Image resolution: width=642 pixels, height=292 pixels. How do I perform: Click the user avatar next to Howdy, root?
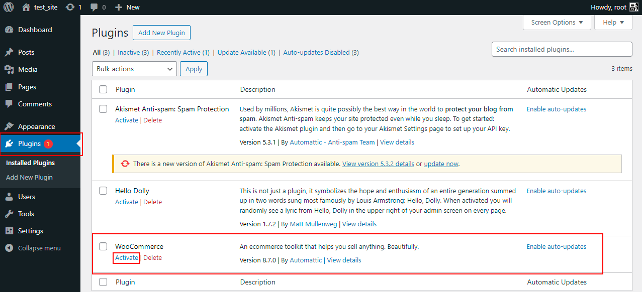[x=634, y=7]
